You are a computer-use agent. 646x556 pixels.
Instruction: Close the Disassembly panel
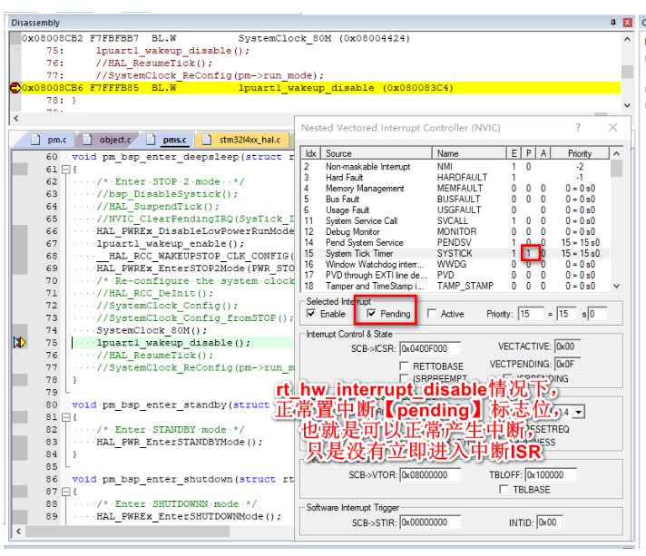pyautogui.click(x=627, y=23)
